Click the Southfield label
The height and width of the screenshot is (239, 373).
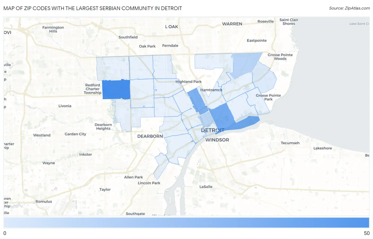128,37
